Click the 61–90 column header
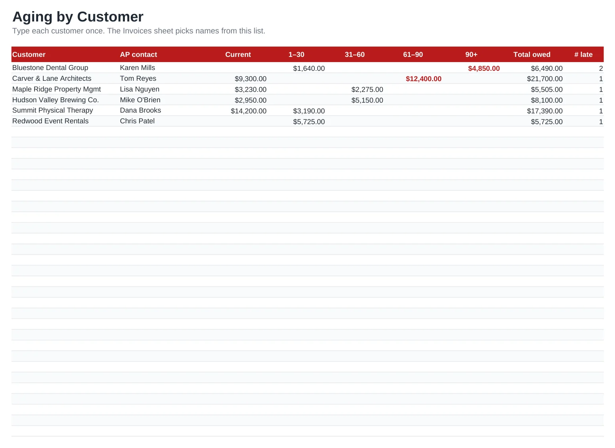 pyautogui.click(x=413, y=55)
